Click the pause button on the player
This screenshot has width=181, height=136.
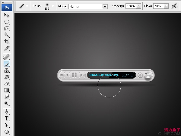click(75, 75)
